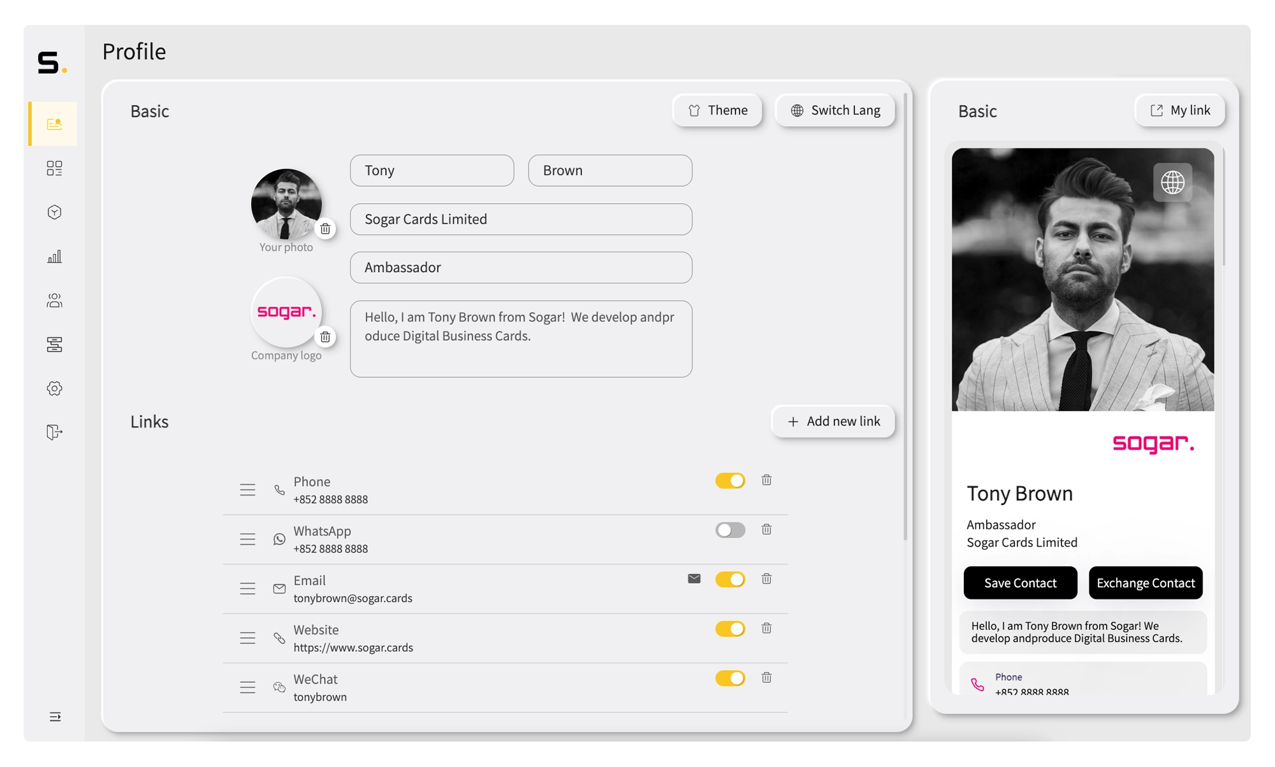Image resolution: width=1275 pixels, height=767 pixels.
Task: Collapse the sidebar using the bottom arrow
Action: [x=55, y=717]
